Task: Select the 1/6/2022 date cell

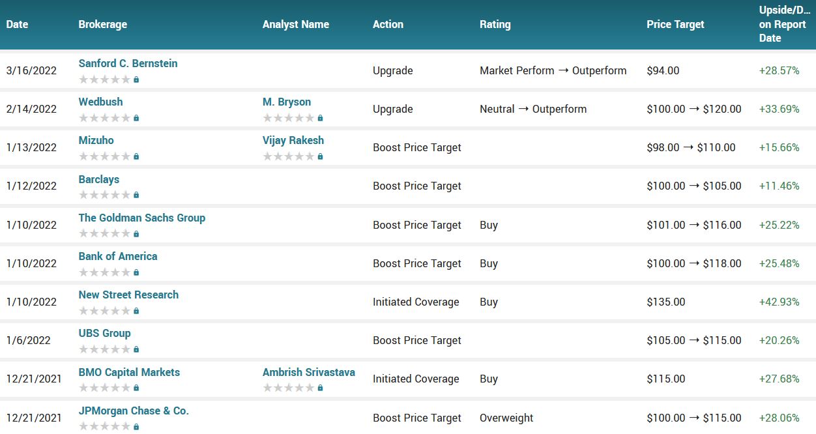Action: pos(28,340)
